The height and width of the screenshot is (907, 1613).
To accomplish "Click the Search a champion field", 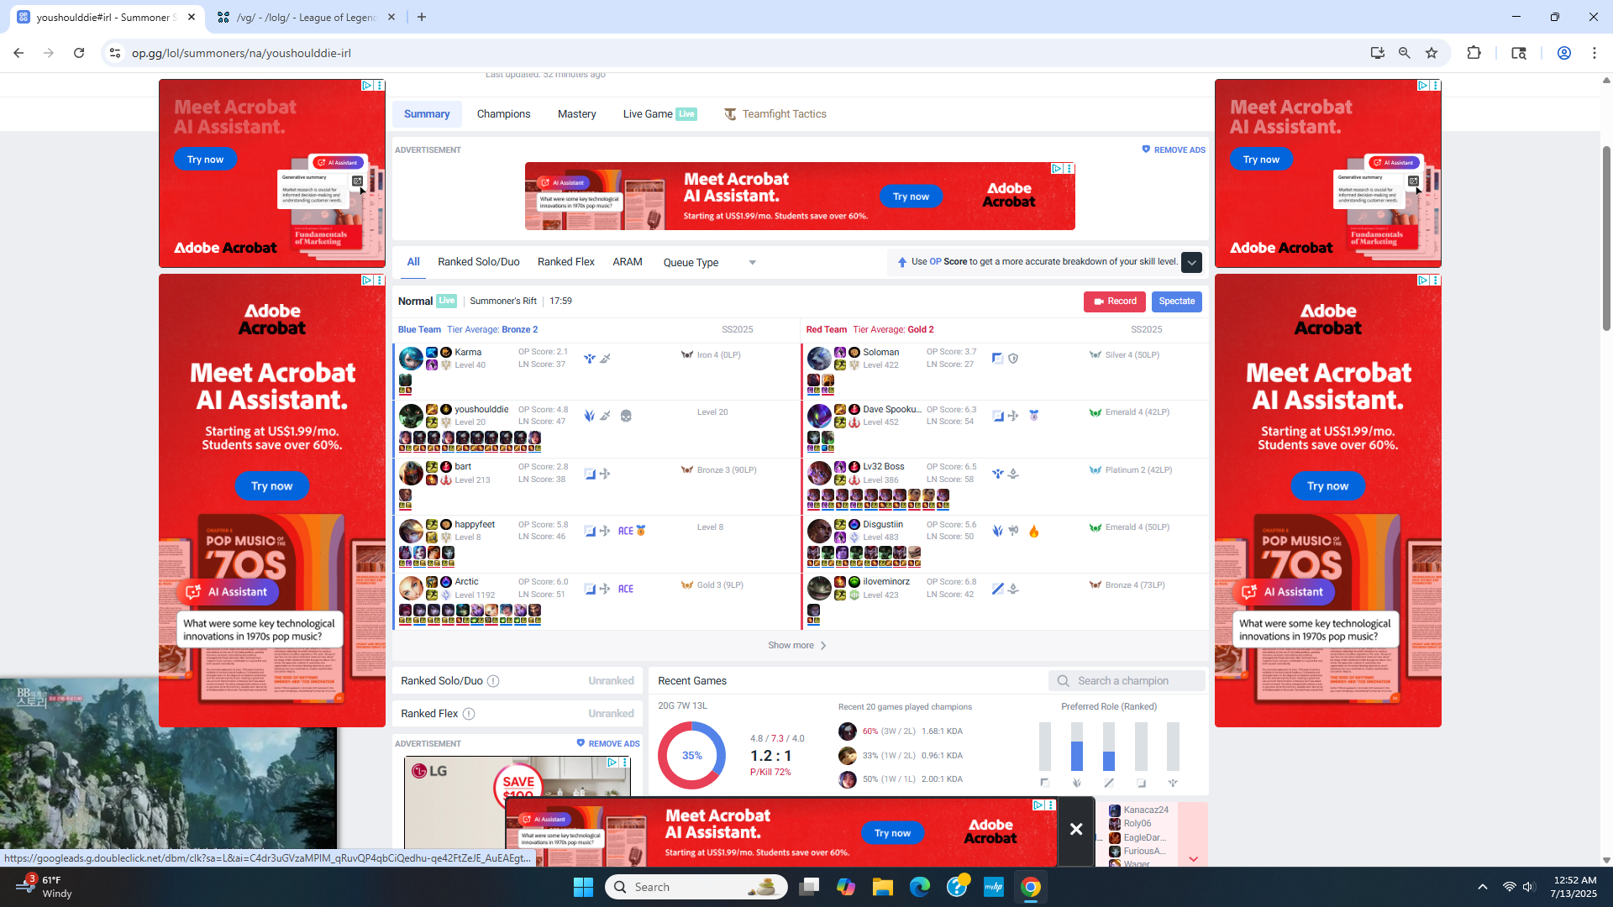I will coord(1127,681).
